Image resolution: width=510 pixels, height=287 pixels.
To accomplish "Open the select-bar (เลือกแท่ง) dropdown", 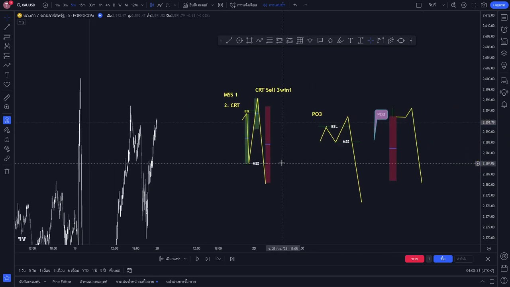I will [x=173, y=259].
